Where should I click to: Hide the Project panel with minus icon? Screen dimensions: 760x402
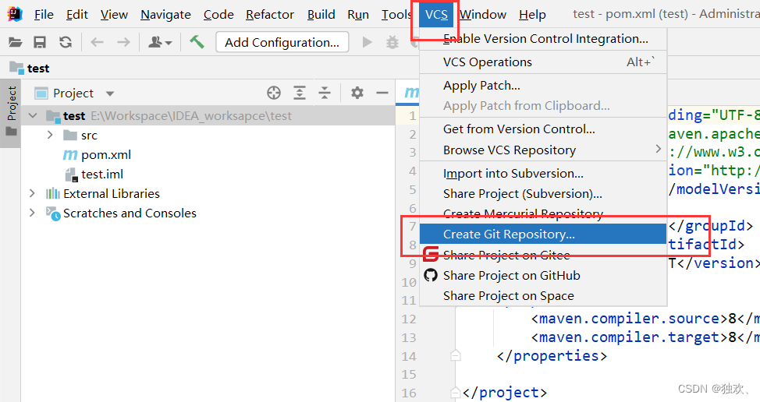(x=382, y=93)
